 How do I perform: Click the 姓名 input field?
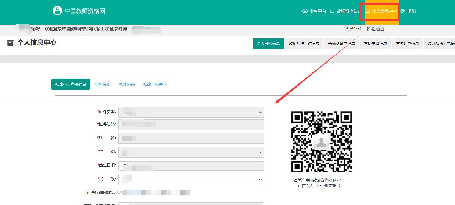(x=191, y=138)
